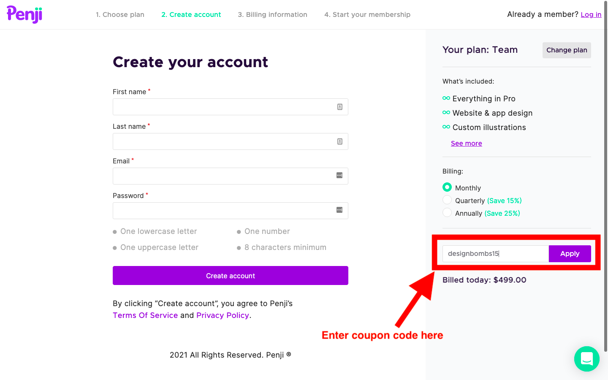Select Annually billing option
The width and height of the screenshot is (608, 380).
coord(447,212)
